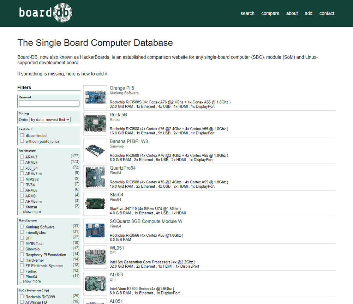Go to the about menu item

click(292, 13)
